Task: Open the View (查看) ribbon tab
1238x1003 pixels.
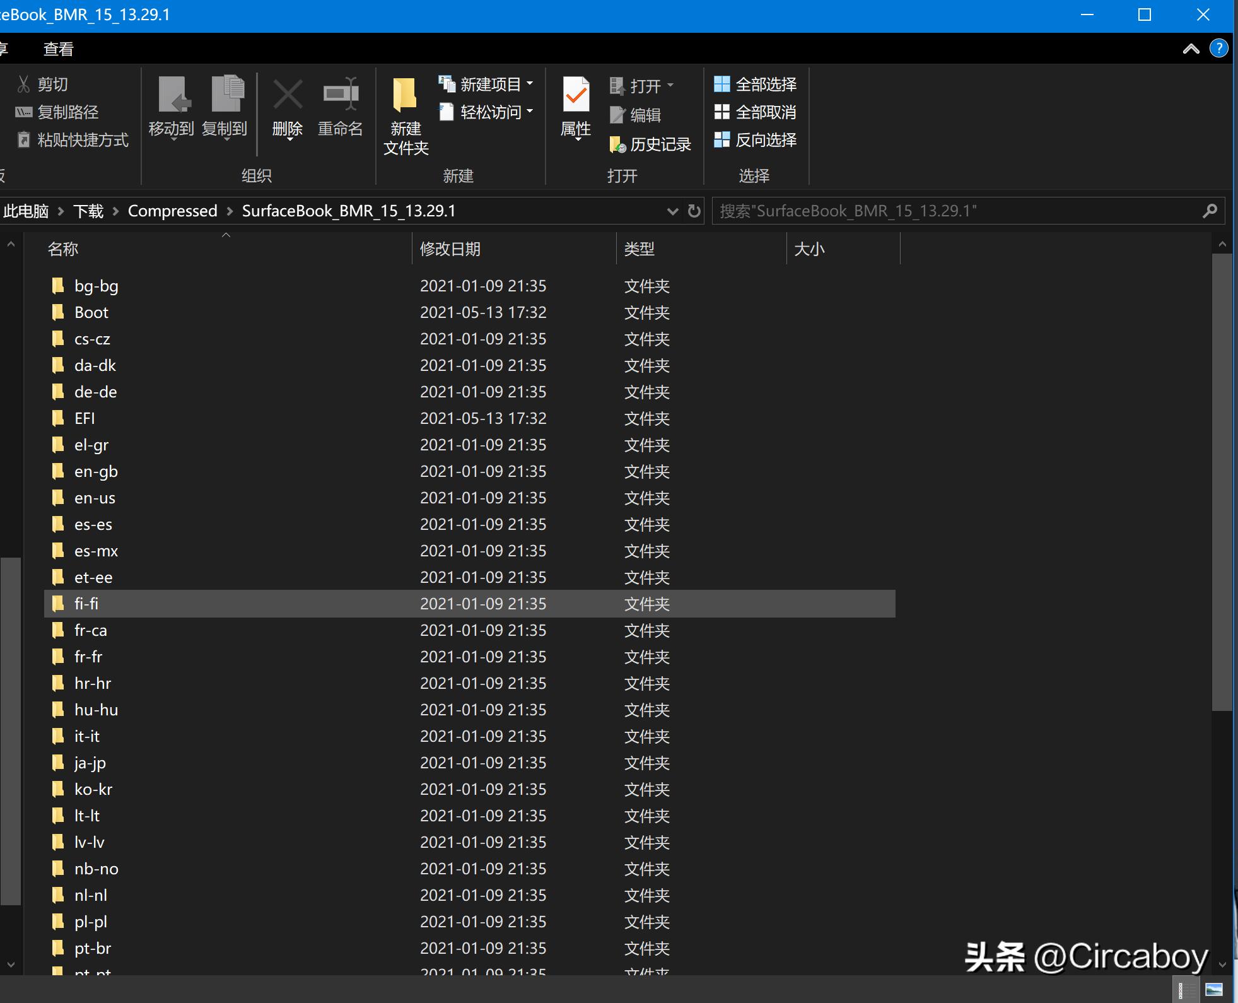Action: point(59,49)
